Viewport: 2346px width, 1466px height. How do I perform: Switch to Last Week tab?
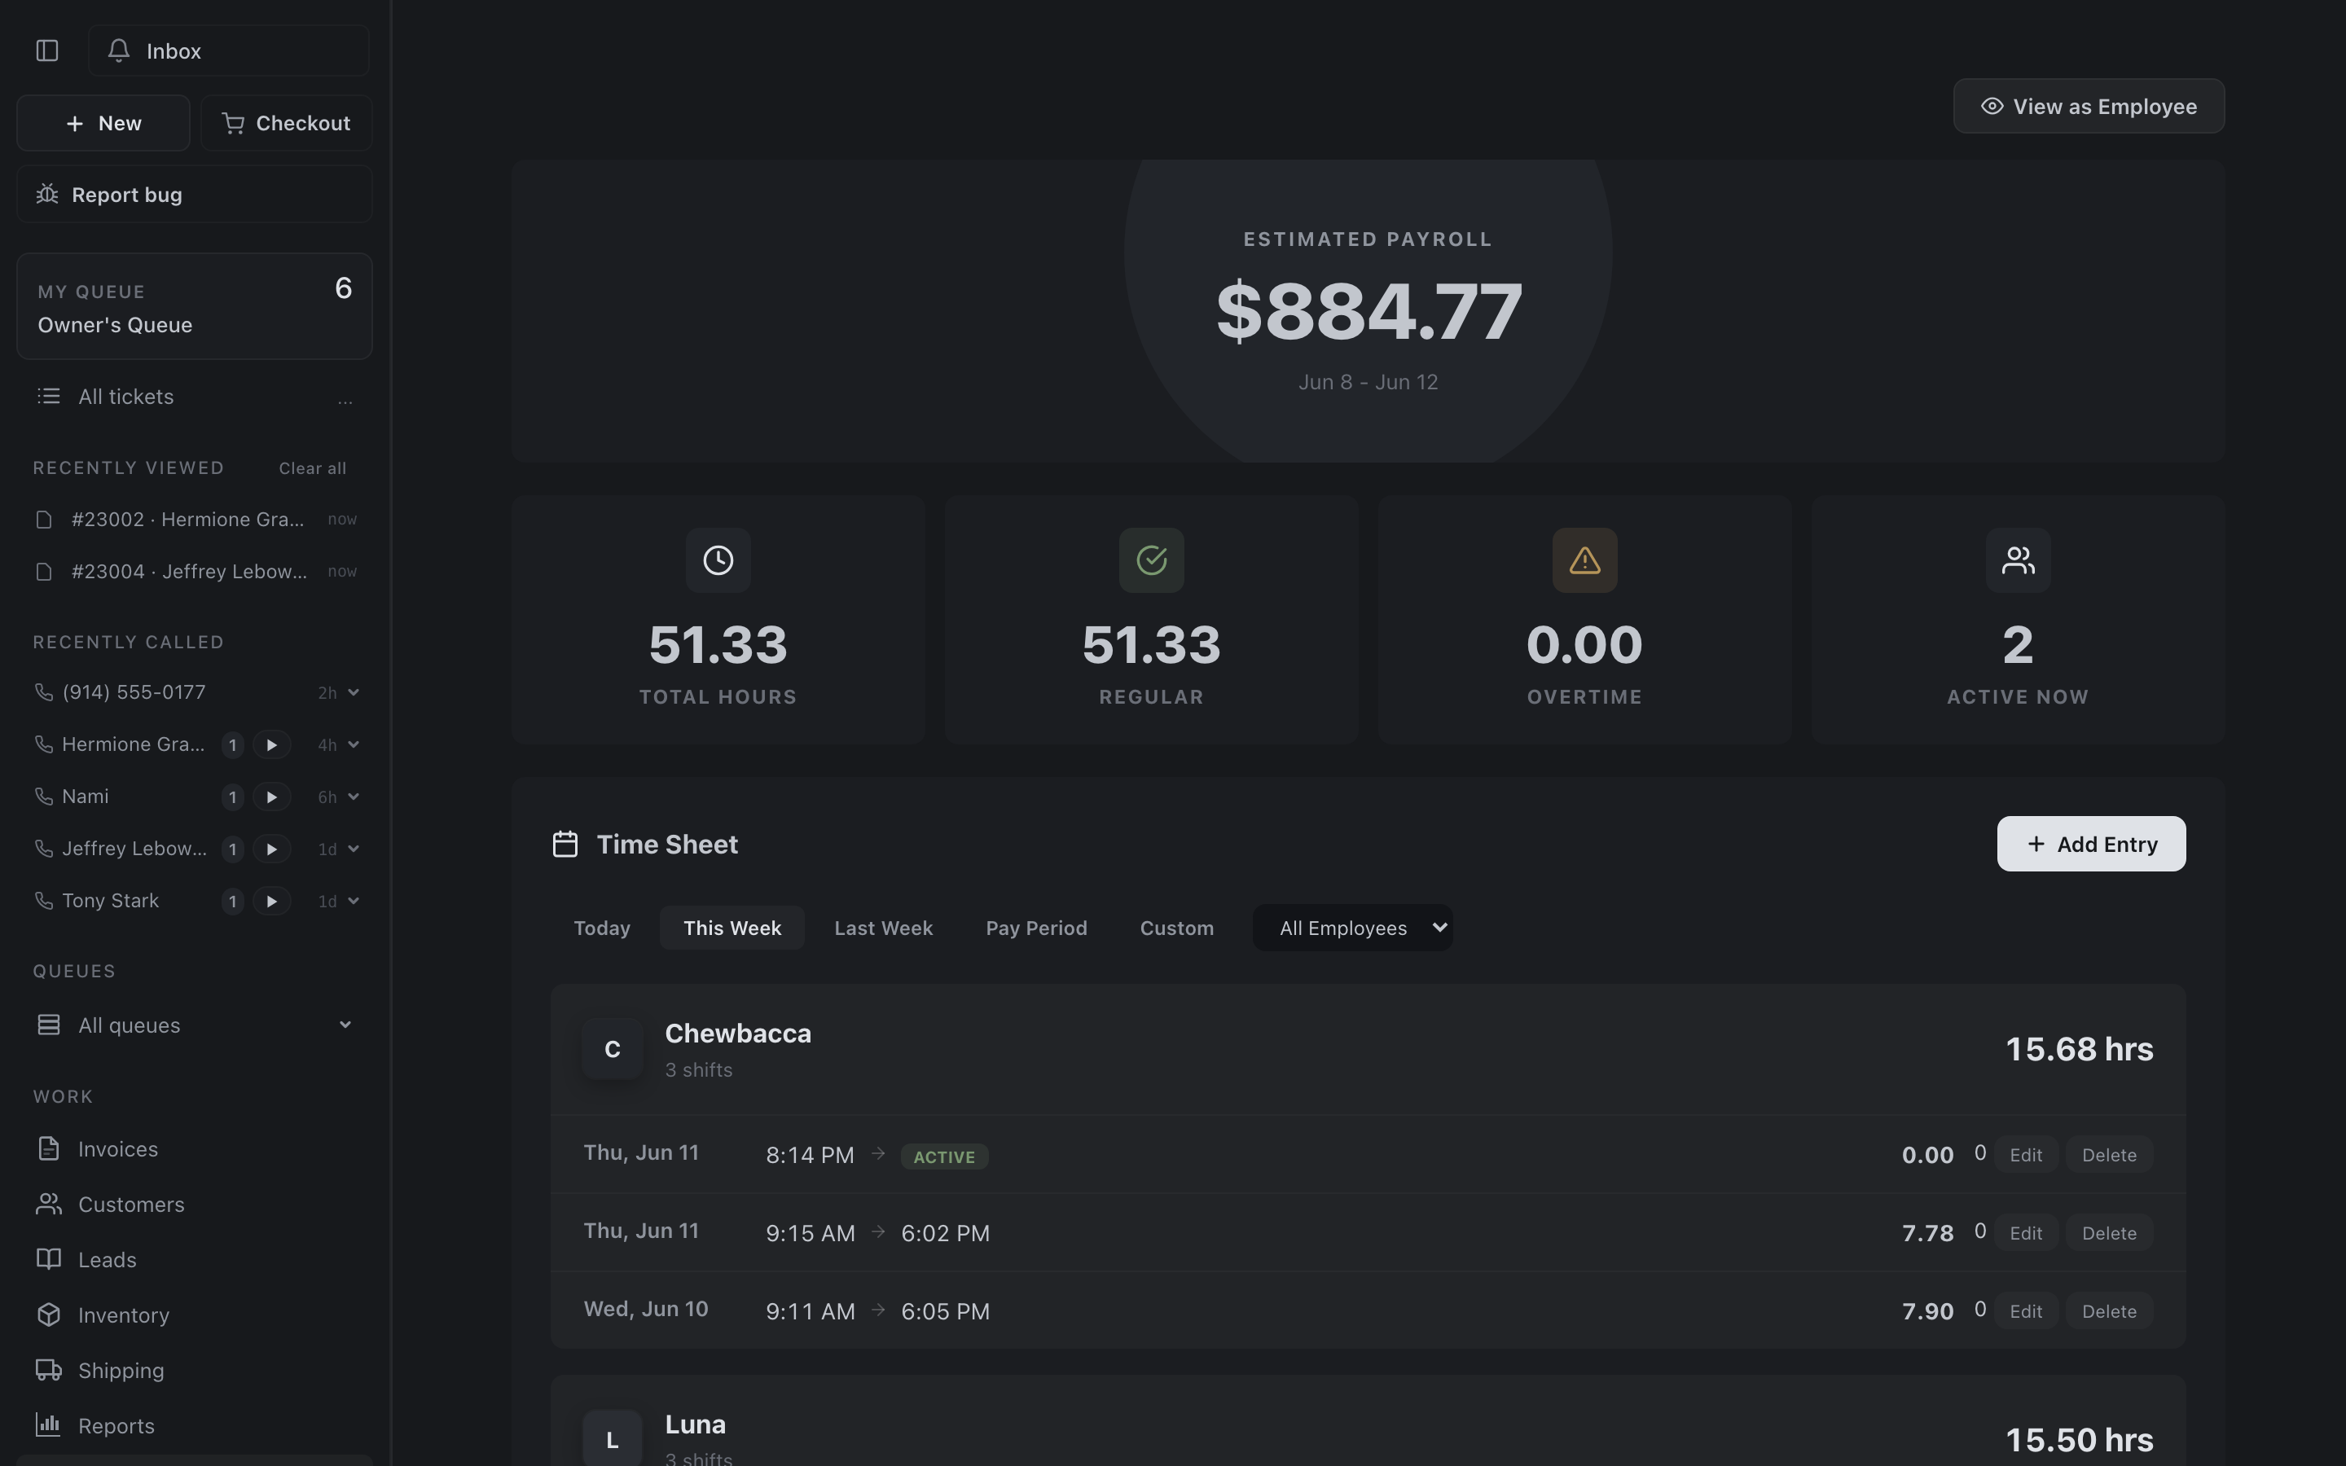pyautogui.click(x=883, y=928)
